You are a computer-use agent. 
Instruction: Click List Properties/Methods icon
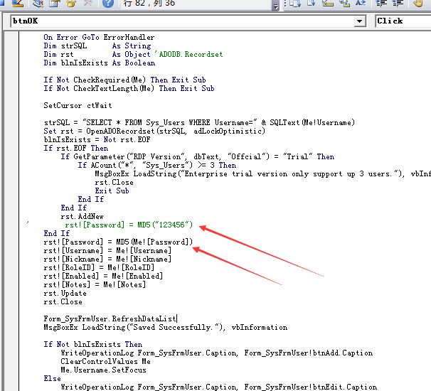pyautogui.click(x=295, y=3)
